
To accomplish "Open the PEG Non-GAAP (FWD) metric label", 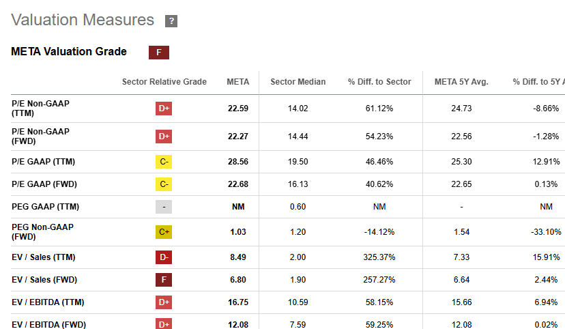I will (42, 232).
